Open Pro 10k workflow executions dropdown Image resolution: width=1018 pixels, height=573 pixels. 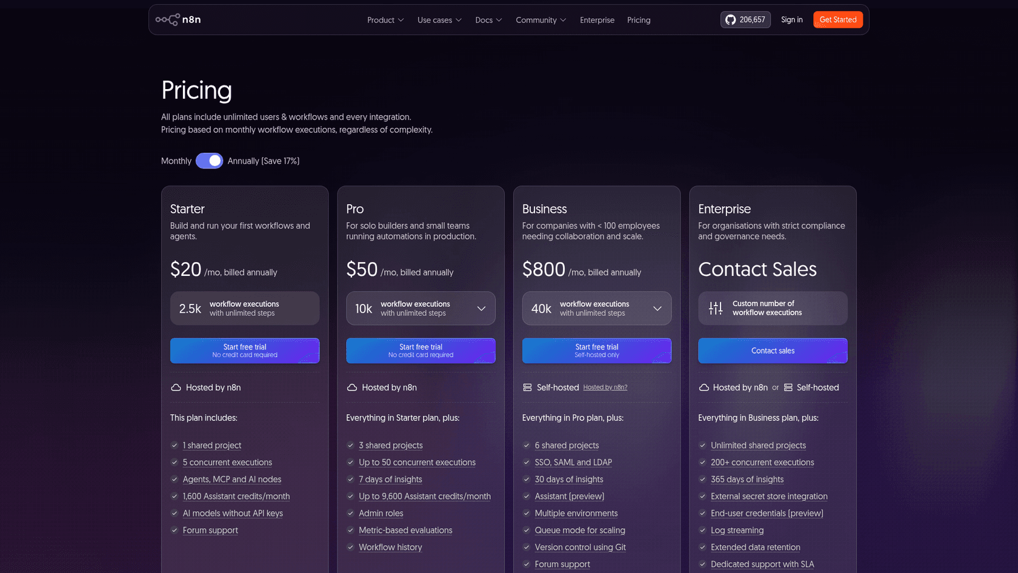pos(421,308)
